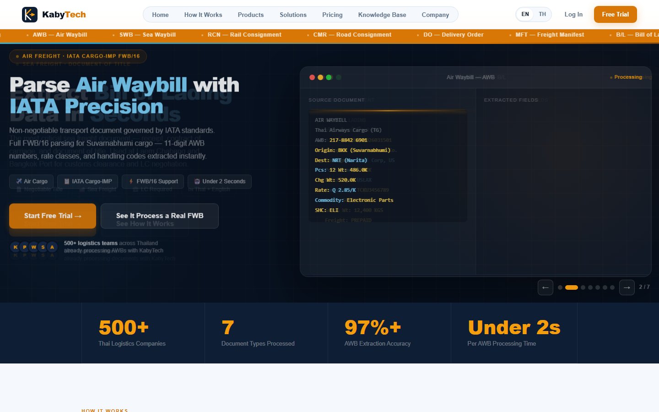The height and width of the screenshot is (412, 659).
Task: Open the Solutions navigation dropdown
Action: [293, 15]
